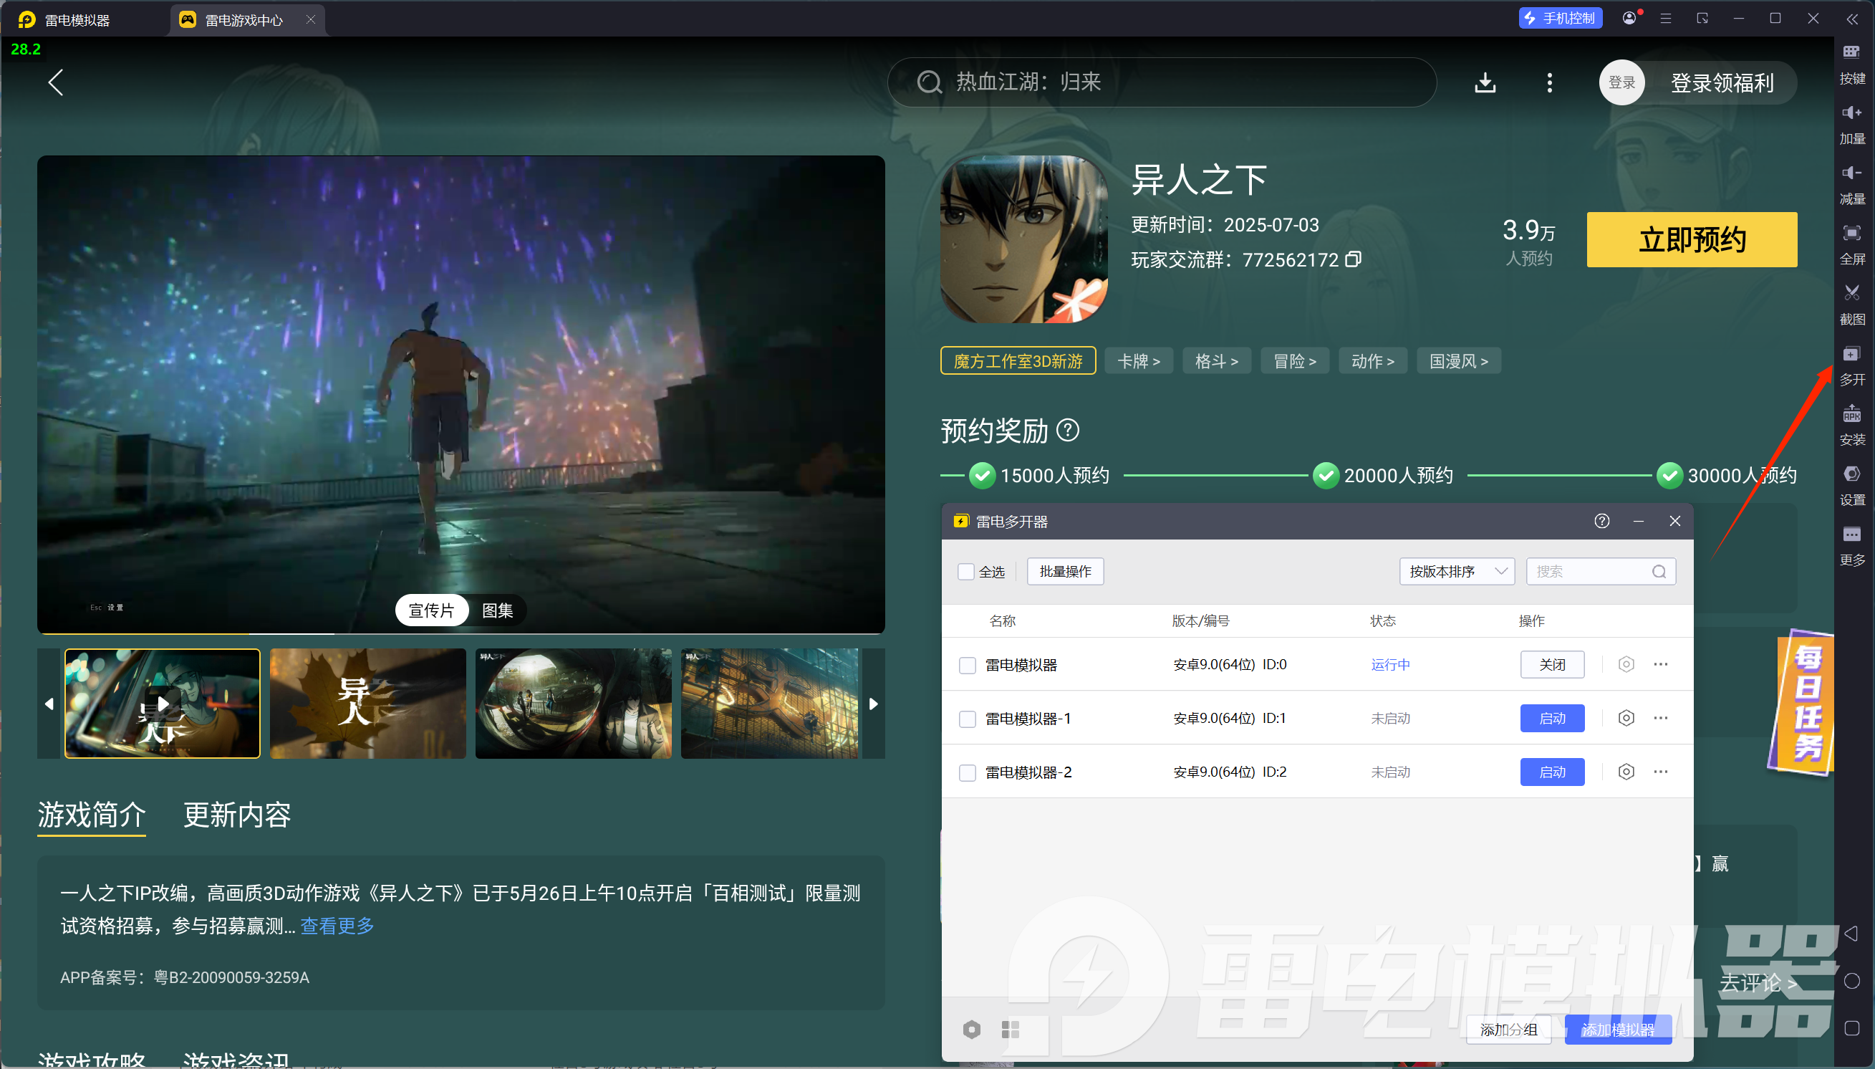Open the three-dot menu for 雷电模拟器-2
This screenshot has height=1069, width=1875.
click(1660, 772)
